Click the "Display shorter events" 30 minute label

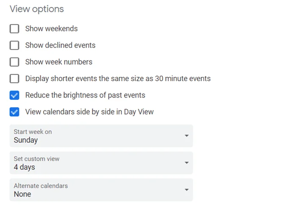click(x=118, y=79)
